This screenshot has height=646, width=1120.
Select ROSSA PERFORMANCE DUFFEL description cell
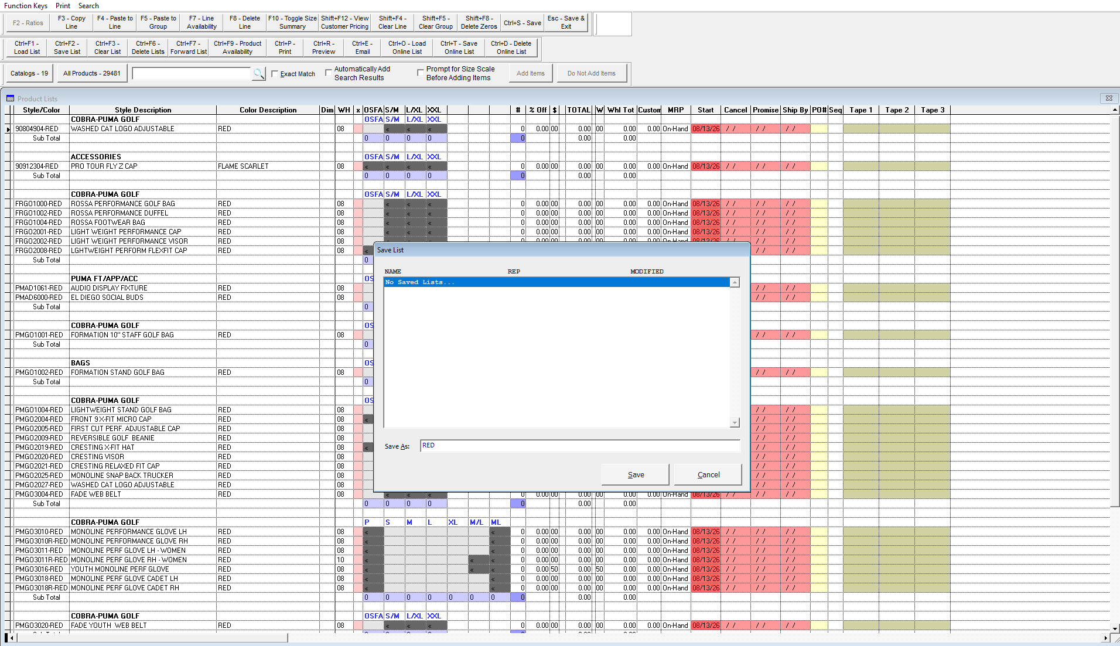(143, 213)
